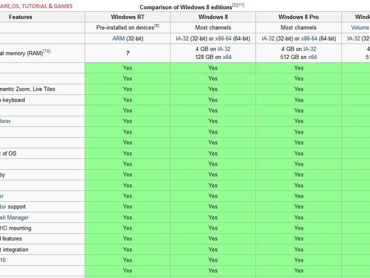Click Yes for mounting row under Windows 8

(x=213, y=228)
